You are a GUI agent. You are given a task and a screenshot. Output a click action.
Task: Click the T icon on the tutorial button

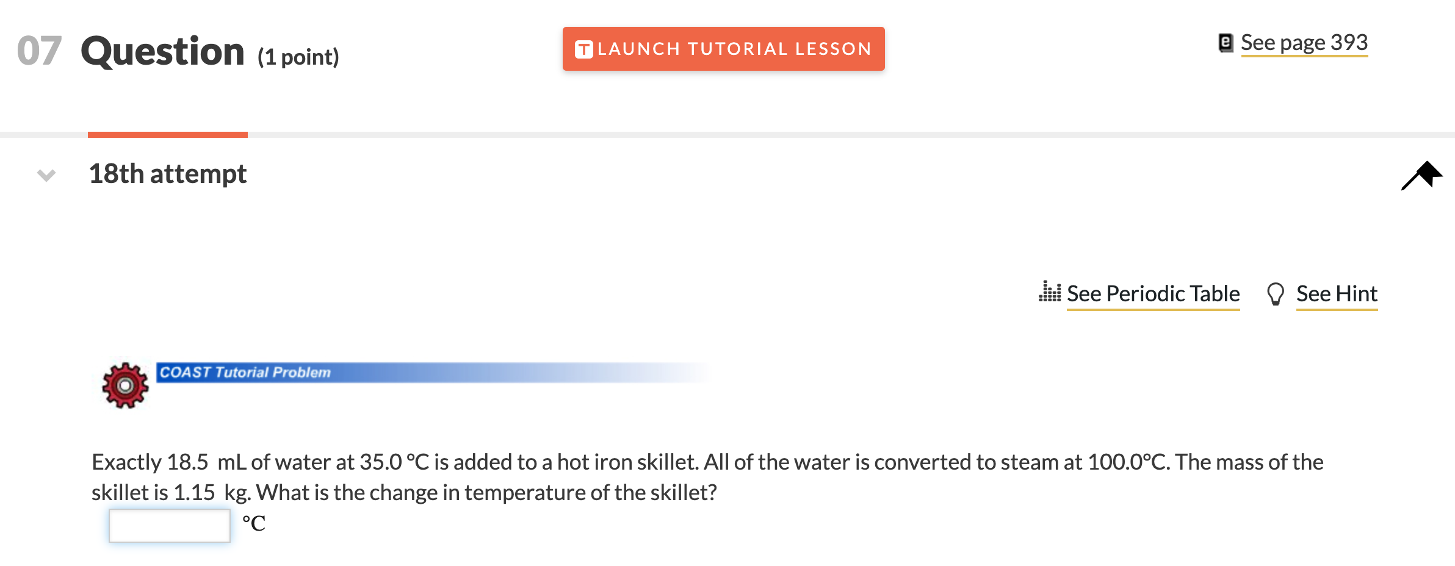584,49
